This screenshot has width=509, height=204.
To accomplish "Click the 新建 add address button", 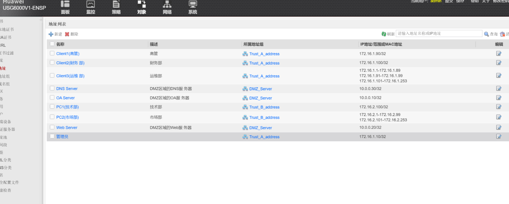I will 55,34.
